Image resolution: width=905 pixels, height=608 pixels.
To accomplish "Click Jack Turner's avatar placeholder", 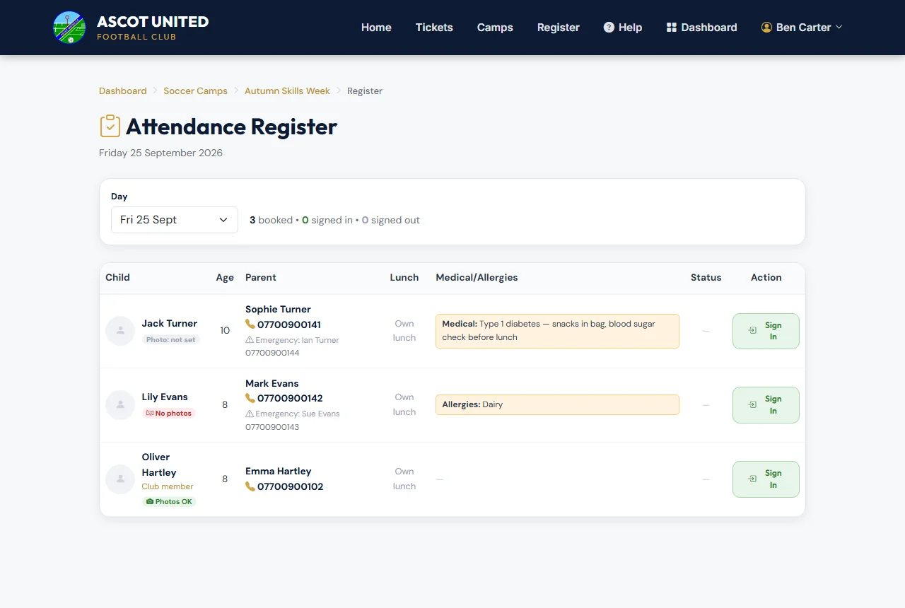I will click(120, 331).
